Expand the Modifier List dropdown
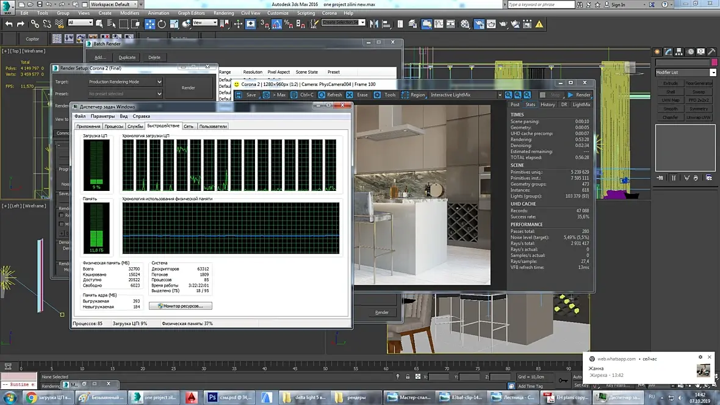The width and height of the screenshot is (720, 405). (x=714, y=72)
